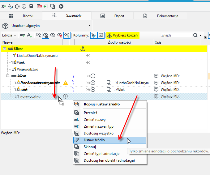Click the plus circle icon in wiek row

(93, 90)
